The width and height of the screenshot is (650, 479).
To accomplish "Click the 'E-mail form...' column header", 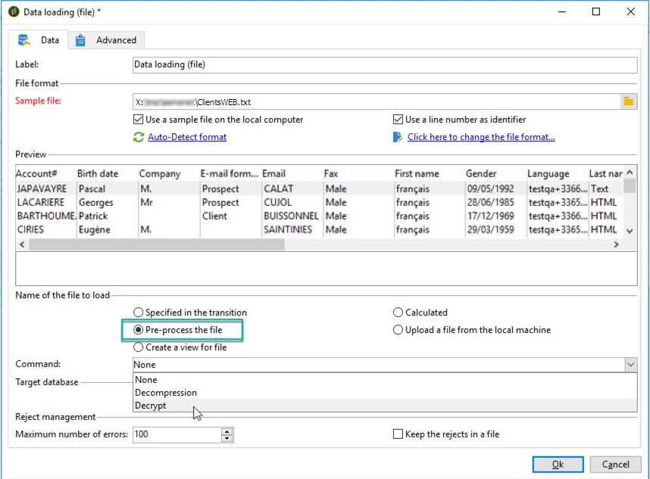I will pos(230,173).
